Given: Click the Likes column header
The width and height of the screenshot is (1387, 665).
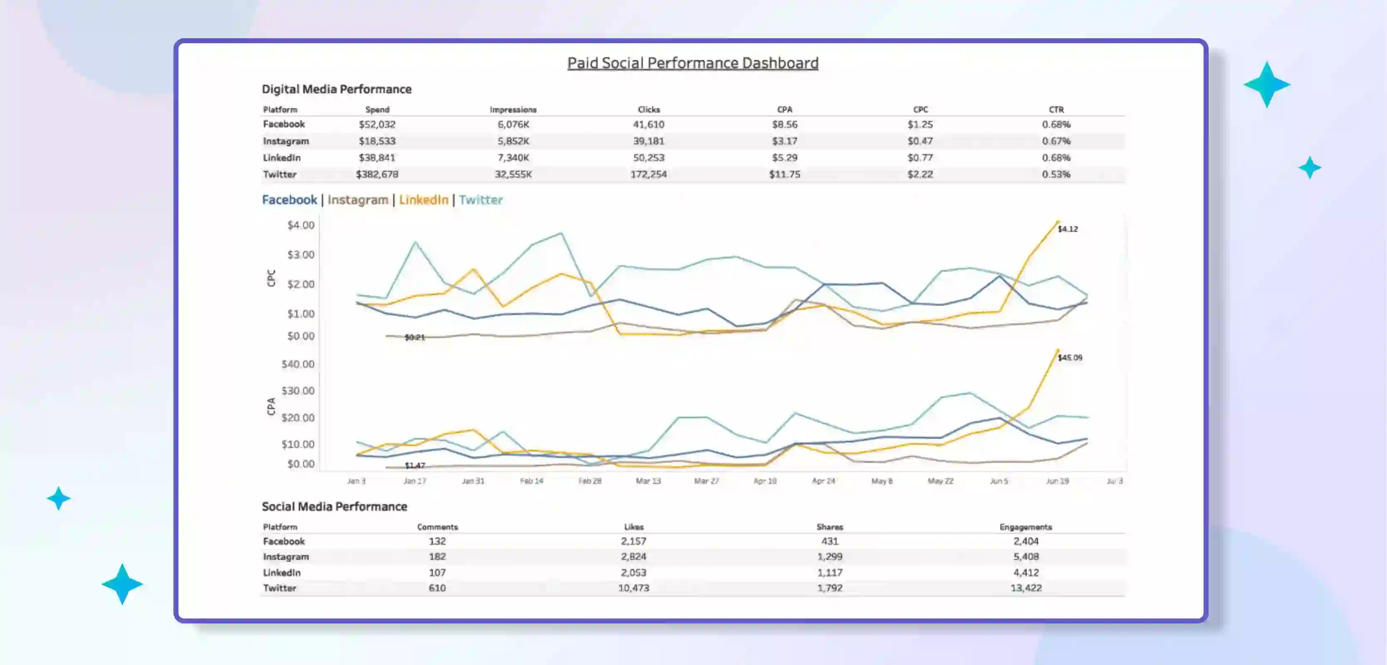Looking at the screenshot, I should tap(634, 527).
